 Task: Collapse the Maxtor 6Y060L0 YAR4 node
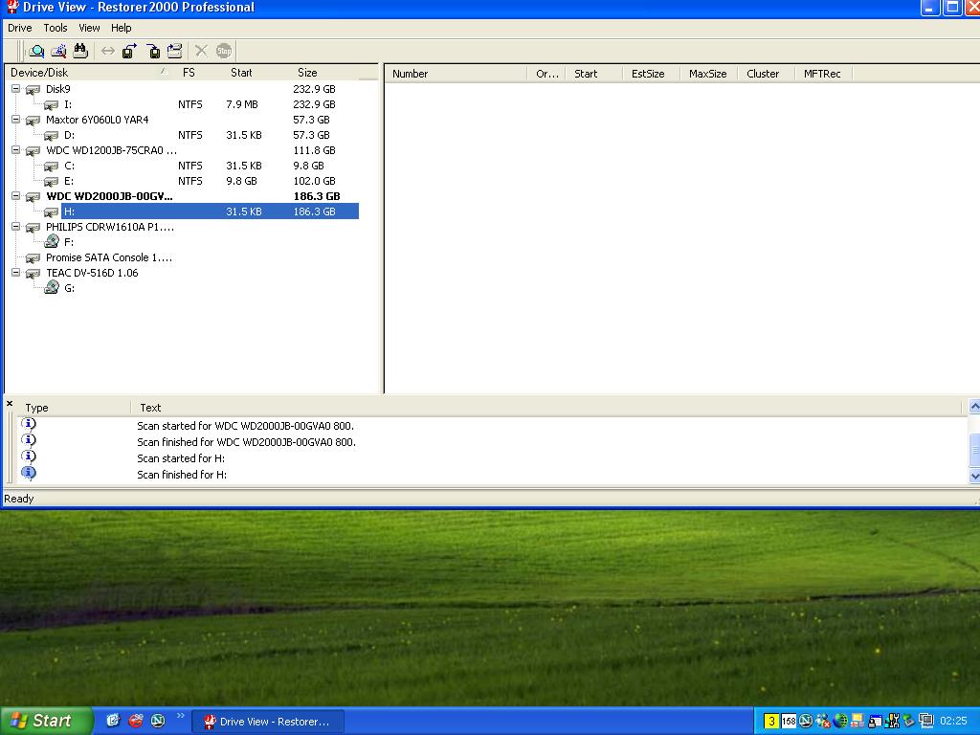pyautogui.click(x=15, y=120)
